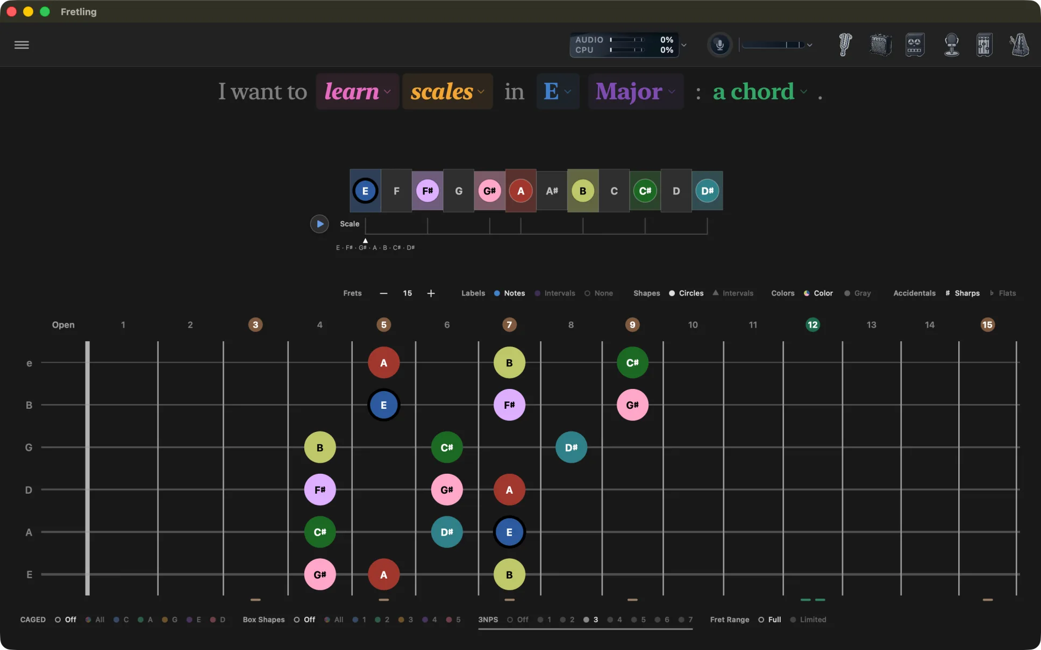
Task: Turn 3NPS Off
Action: [518, 619]
